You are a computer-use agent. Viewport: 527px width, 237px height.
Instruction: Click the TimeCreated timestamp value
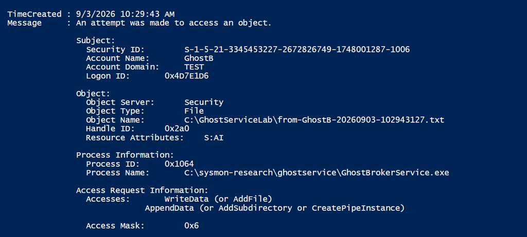pyautogui.click(x=125, y=14)
